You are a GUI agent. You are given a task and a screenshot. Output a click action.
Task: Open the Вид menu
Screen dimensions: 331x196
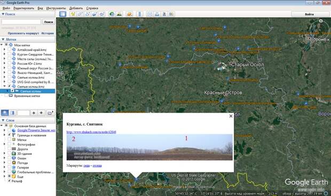[x=40, y=8]
